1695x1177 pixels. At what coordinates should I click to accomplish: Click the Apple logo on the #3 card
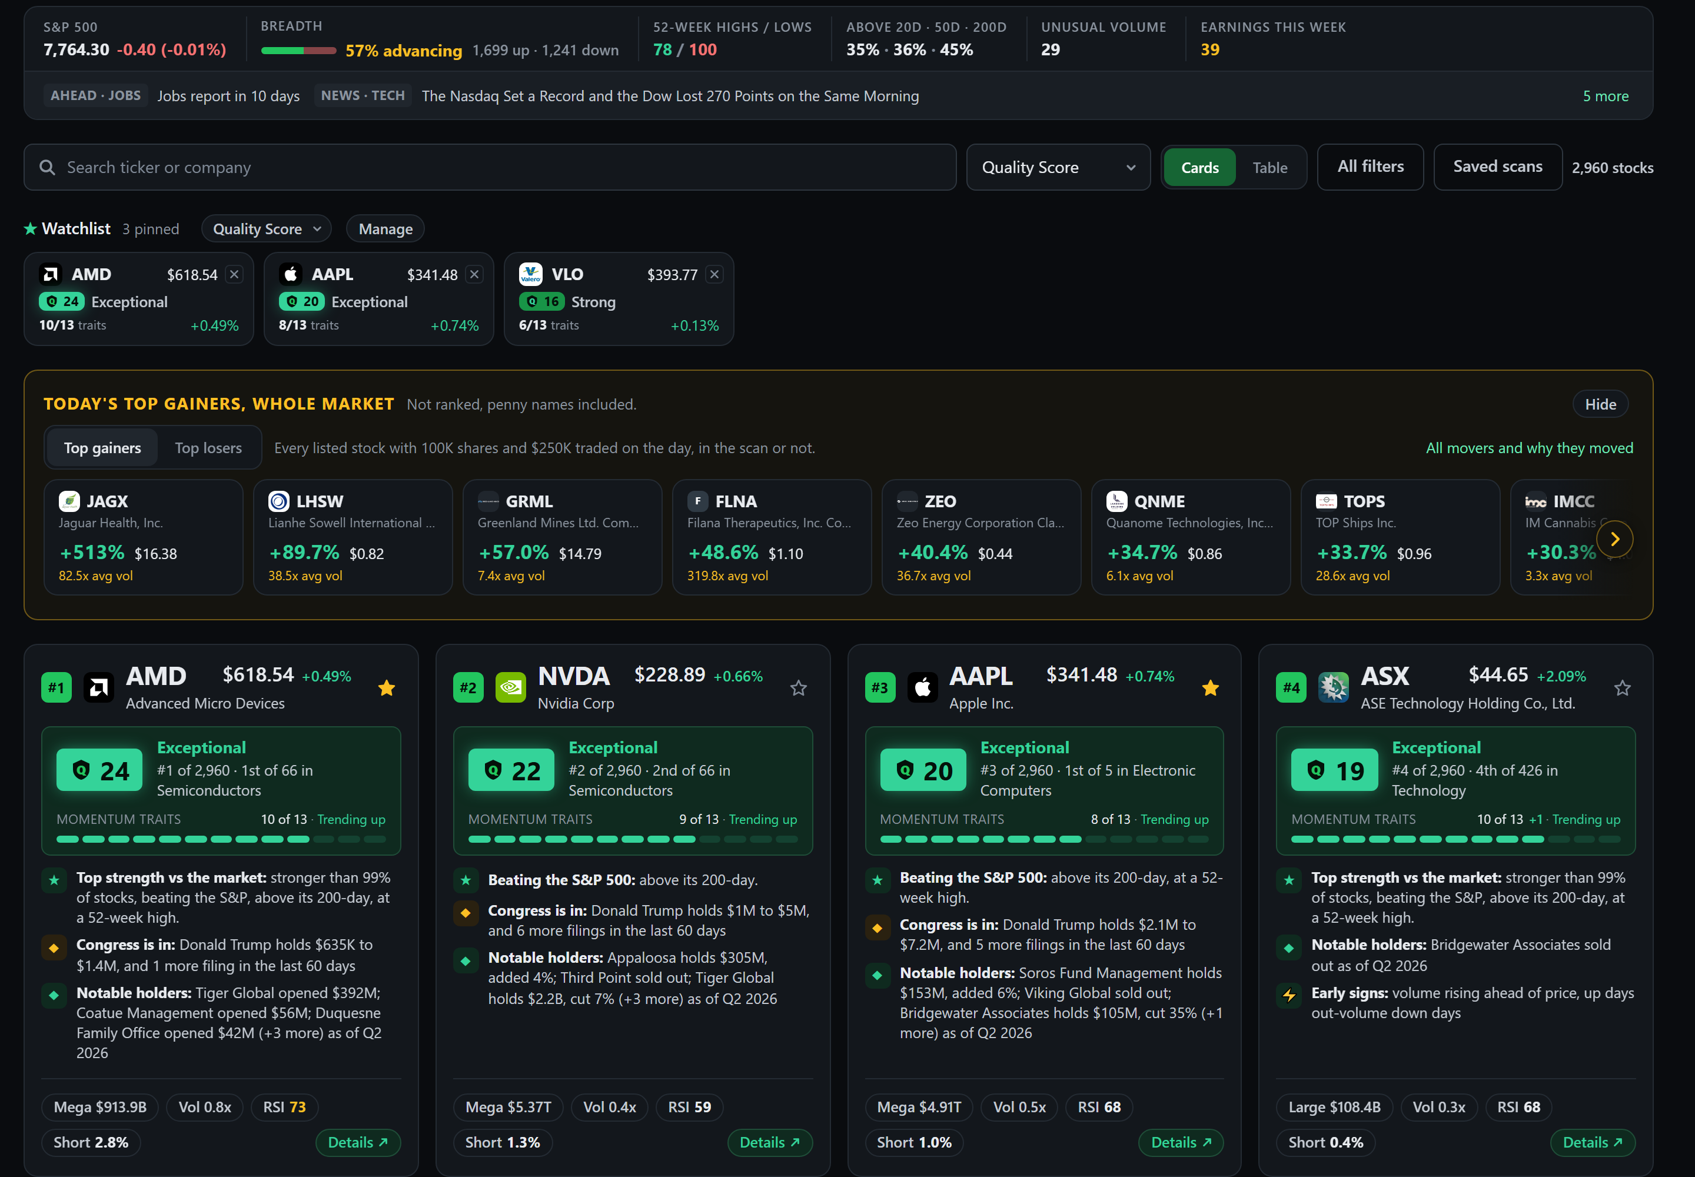[923, 688]
